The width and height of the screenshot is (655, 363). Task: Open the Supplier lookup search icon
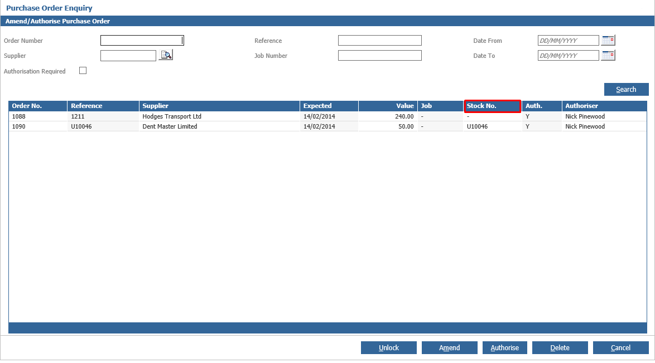point(166,55)
